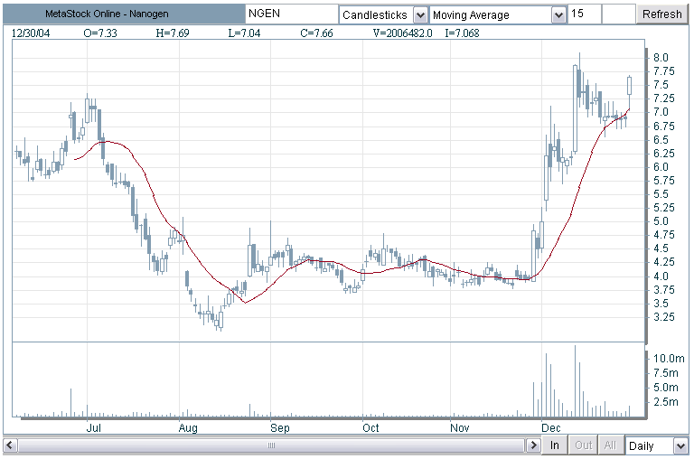This screenshot has width=694, height=459.
Task: Click the horizontal scrollbar thumb
Action: click(x=271, y=445)
